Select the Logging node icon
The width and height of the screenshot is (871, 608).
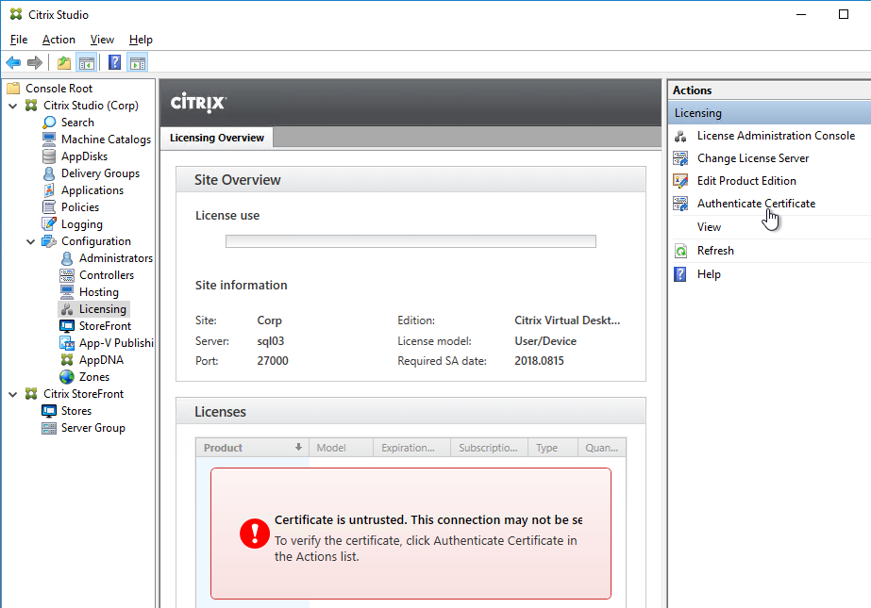49,224
